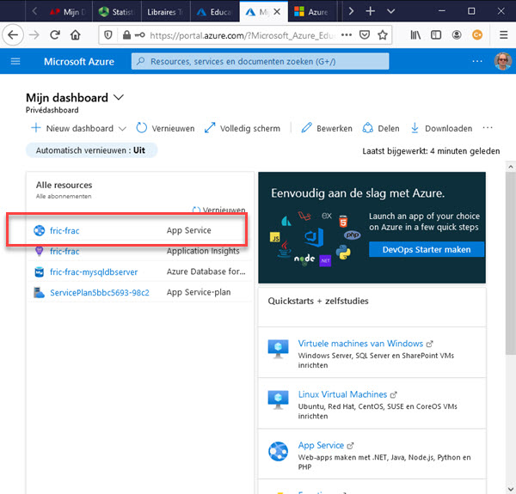Close the active Azure tab

click(277, 12)
